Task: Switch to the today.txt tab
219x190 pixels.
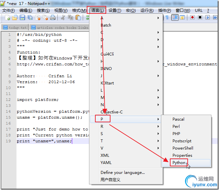Action: click(x=15, y=28)
